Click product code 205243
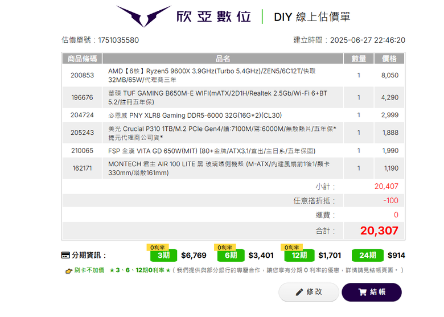Image resolution: width=444 pixels, height=317 pixels. click(x=82, y=133)
